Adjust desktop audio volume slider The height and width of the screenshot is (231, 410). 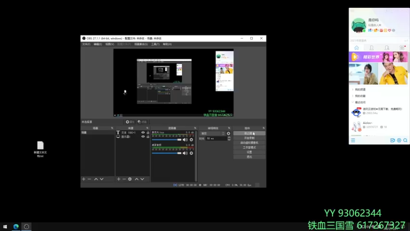click(167, 153)
